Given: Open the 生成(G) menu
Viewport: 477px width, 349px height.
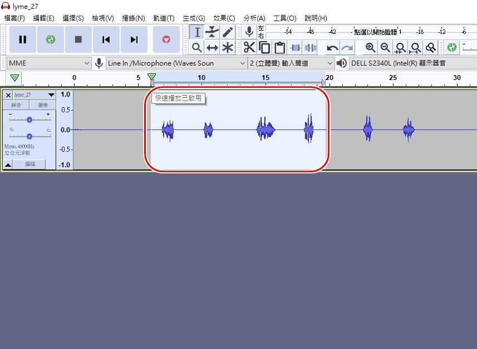Looking at the screenshot, I should (194, 18).
